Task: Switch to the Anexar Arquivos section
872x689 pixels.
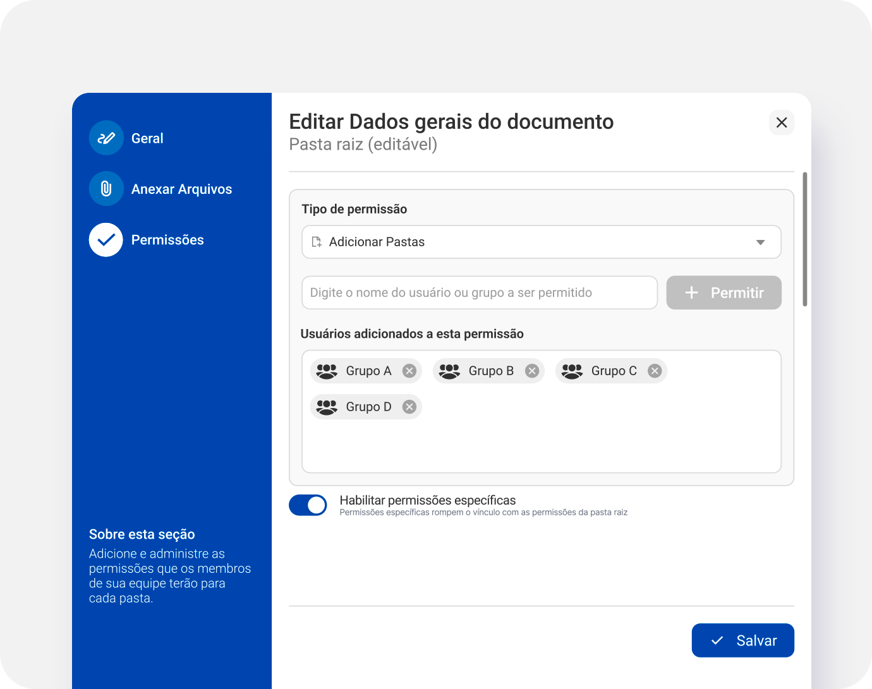Action: tap(181, 189)
